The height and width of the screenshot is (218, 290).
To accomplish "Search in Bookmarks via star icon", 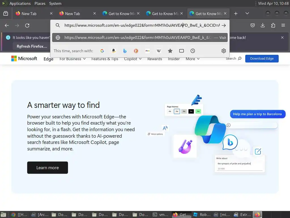I will click(170, 51).
